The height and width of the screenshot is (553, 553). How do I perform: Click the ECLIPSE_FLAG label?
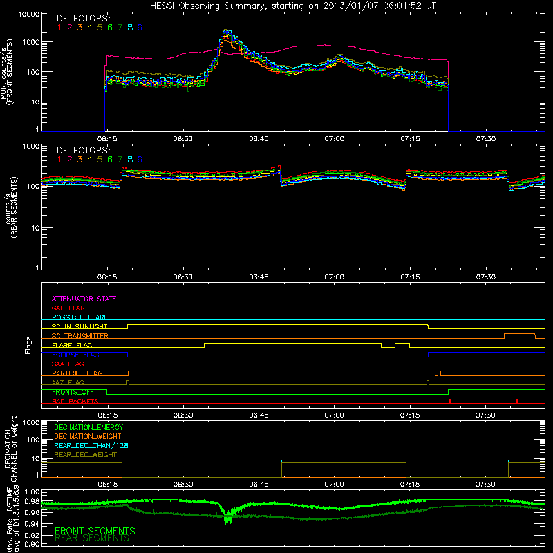pyautogui.click(x=75, y=355)
